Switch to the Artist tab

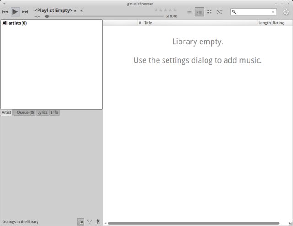tap(6, 112)
